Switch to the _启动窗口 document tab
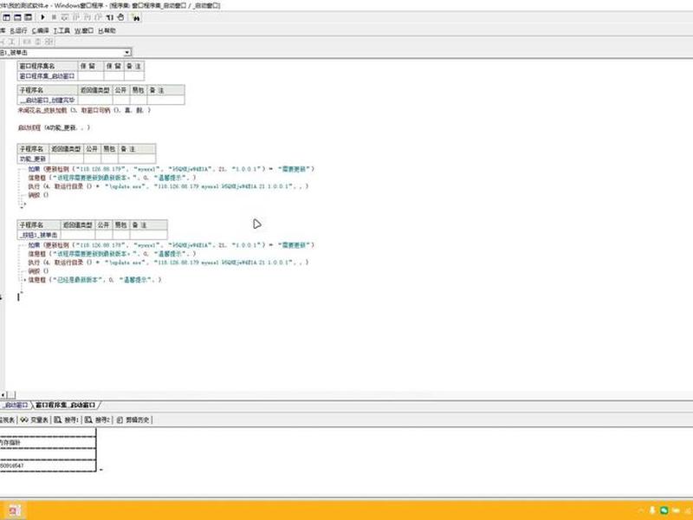Viewport: 693px width, 520px height. pos(15,405)
